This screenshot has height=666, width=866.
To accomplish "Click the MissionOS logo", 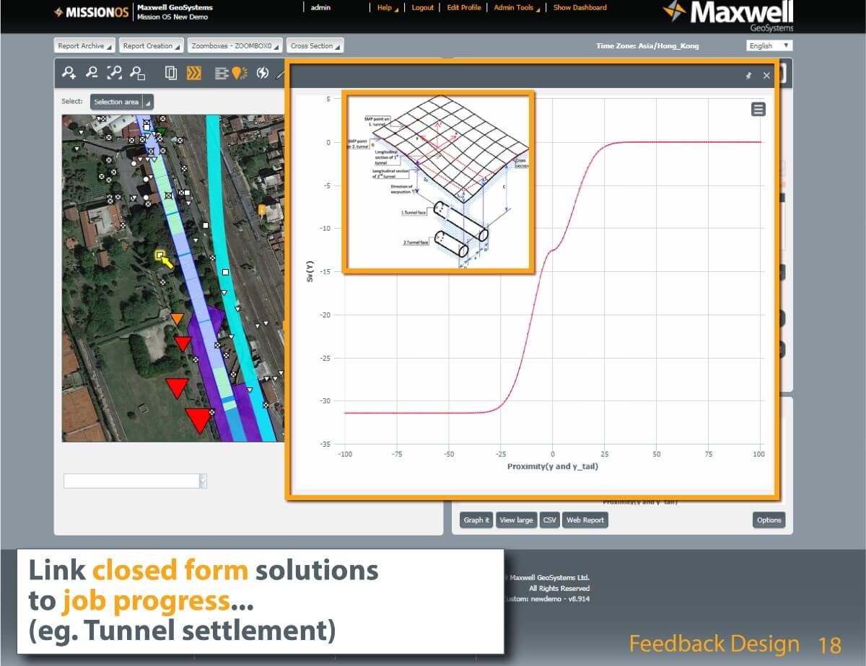I will 90,12.
